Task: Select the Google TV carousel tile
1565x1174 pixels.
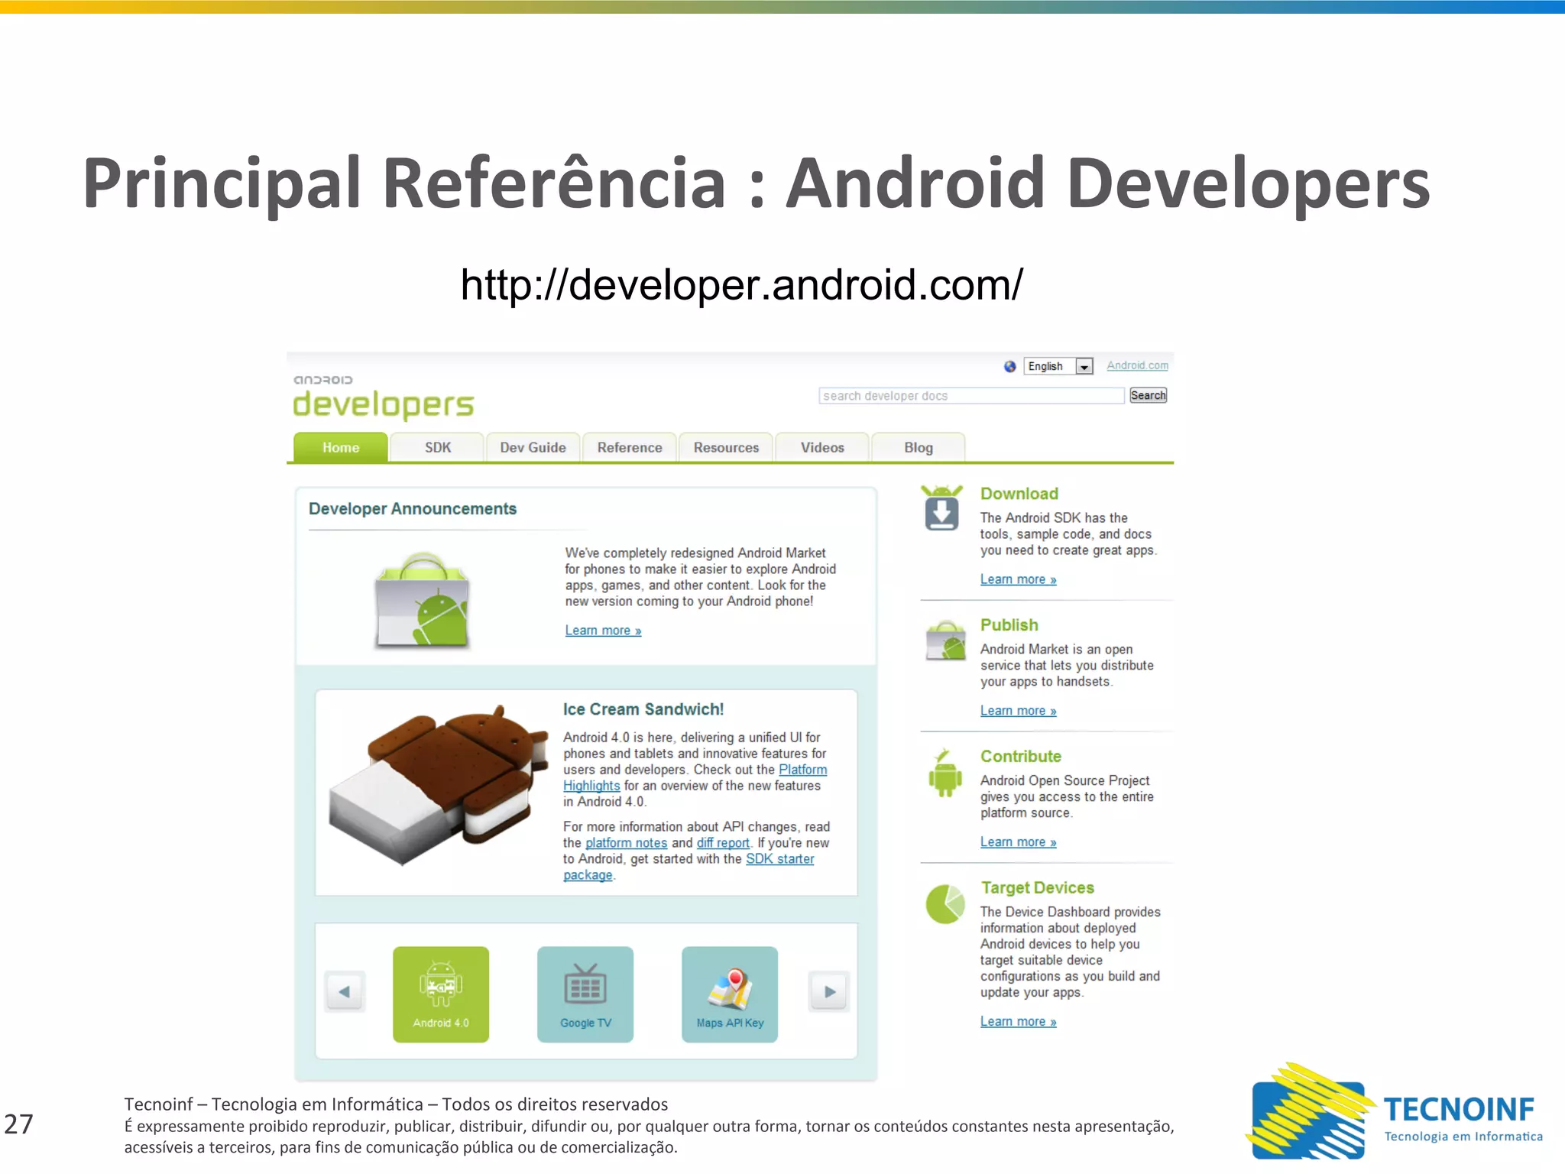Action: point(585,994)
